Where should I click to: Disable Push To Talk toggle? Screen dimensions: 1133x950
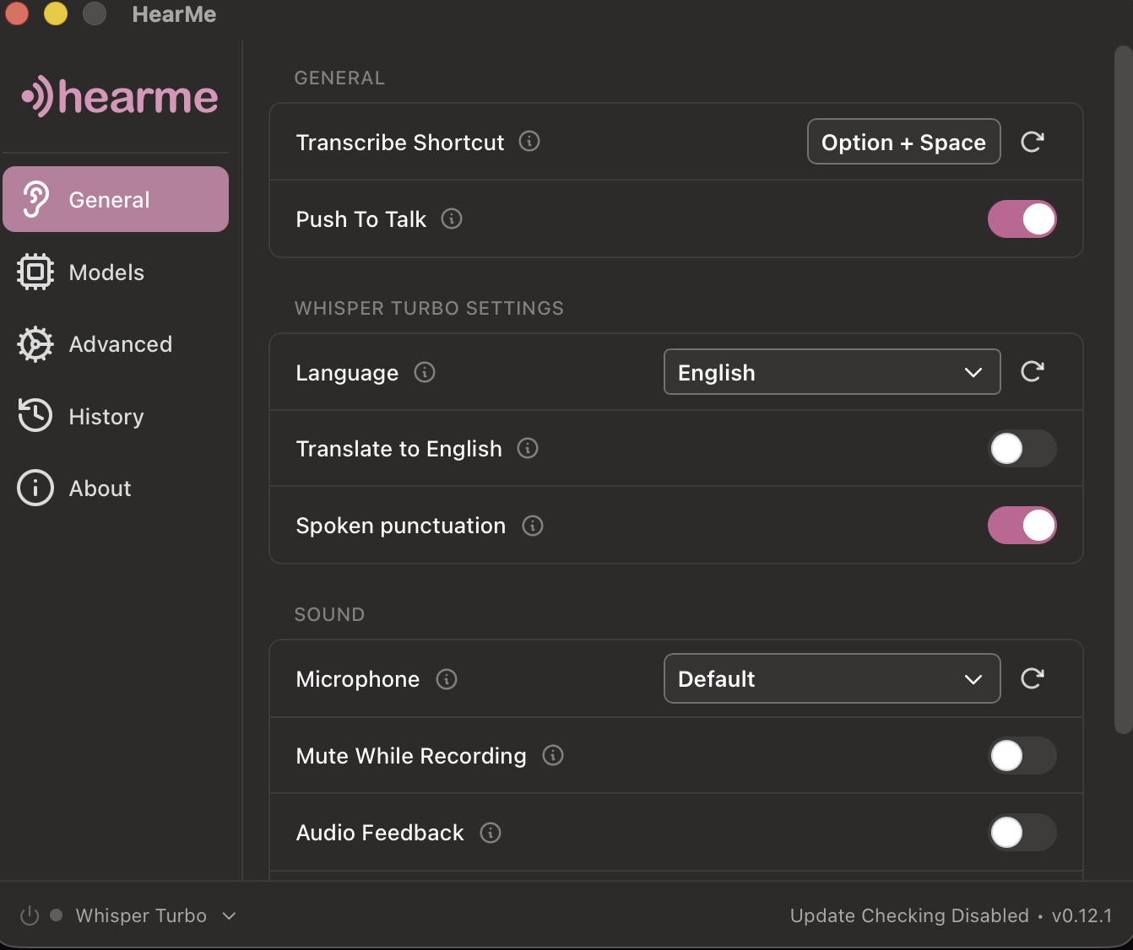coord(1022,219)
